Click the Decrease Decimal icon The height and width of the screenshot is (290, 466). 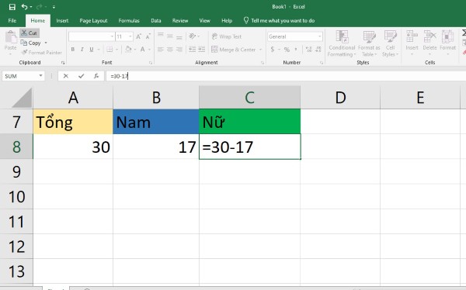point(318,50)
